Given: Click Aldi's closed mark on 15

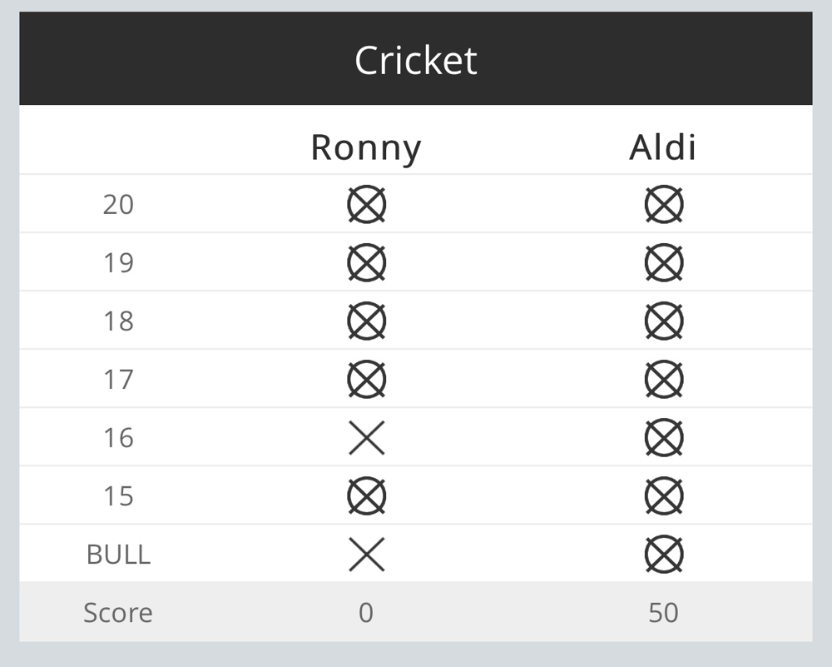Looking at the screenshot, I should (x=664, y=496).
